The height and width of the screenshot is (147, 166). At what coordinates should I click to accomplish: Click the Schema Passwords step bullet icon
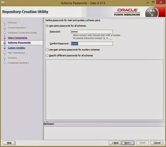click(x=5, y=43)
